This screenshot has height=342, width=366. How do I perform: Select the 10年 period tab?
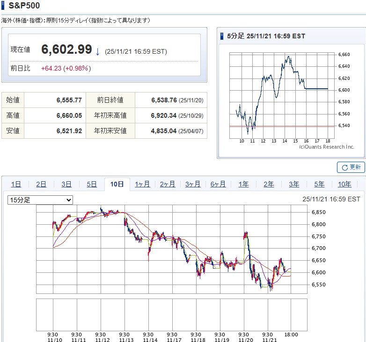(344, 184)
